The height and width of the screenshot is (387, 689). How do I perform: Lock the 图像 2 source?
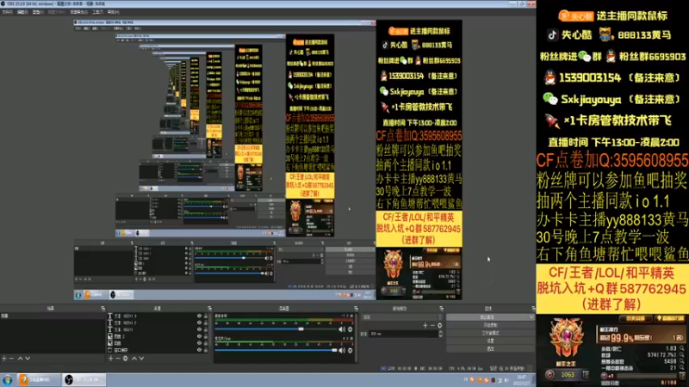pos(206,336)
